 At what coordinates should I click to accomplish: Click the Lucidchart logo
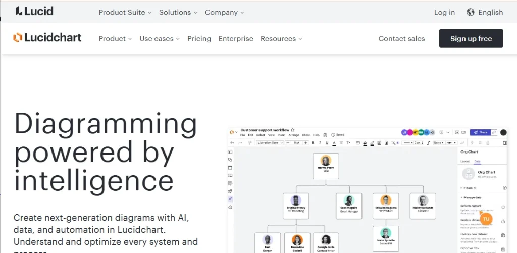coord(47,38)
